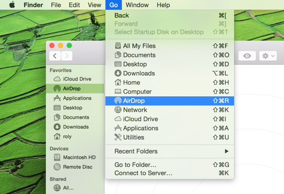
Task: Open the gear Action dropdown
Action: pos(268,56)
